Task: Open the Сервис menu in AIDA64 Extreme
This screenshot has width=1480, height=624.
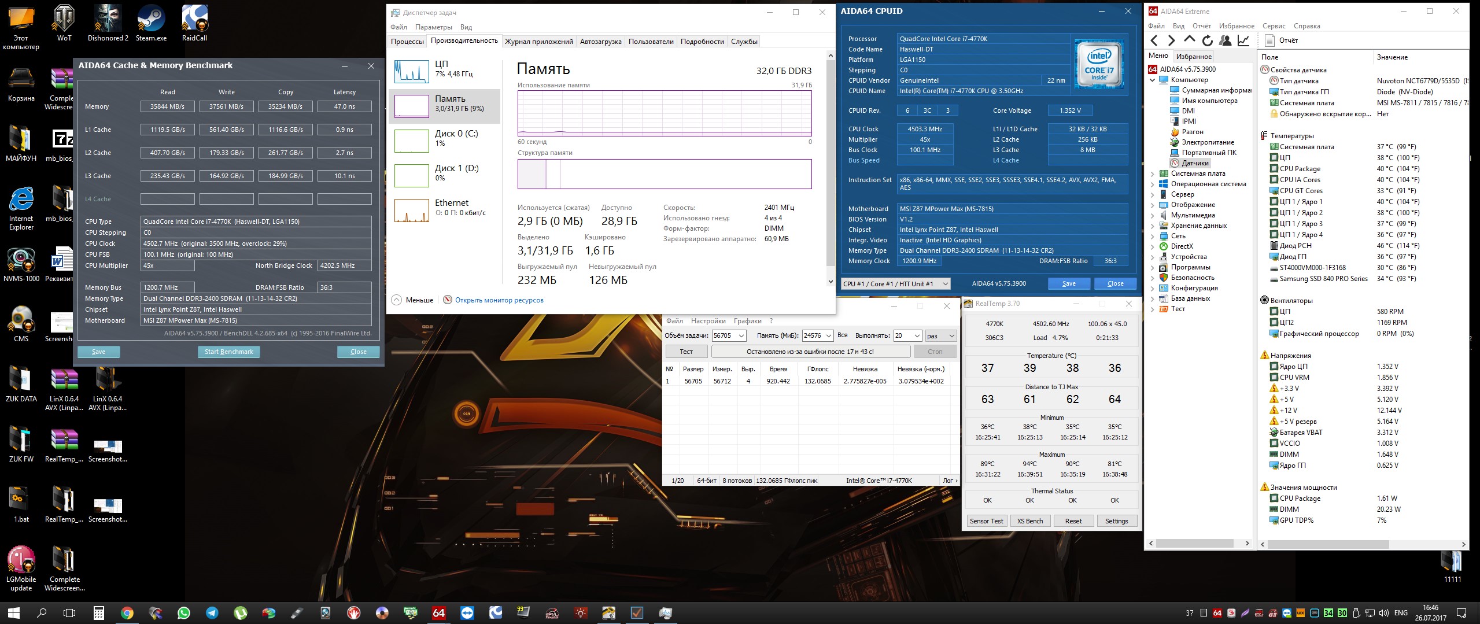Action: (1274, 26)
